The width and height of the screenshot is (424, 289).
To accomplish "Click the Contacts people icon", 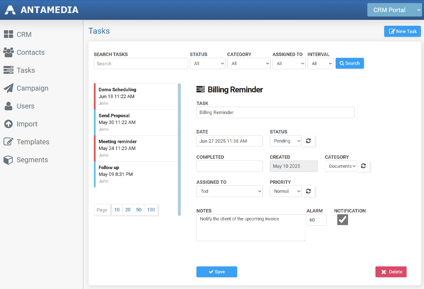I will (8, 52).
